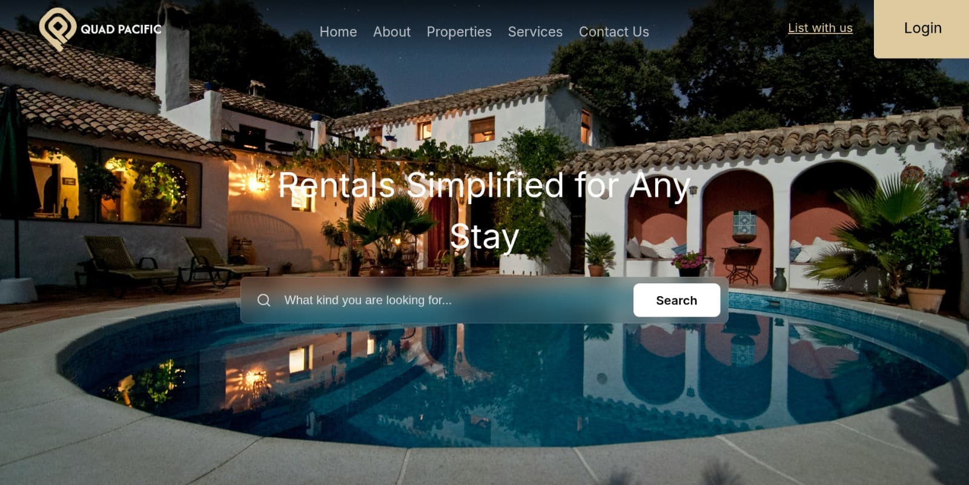This screenshot has height=485, width=969.
Task: Click the Login button
Action: tap(921, 28)
